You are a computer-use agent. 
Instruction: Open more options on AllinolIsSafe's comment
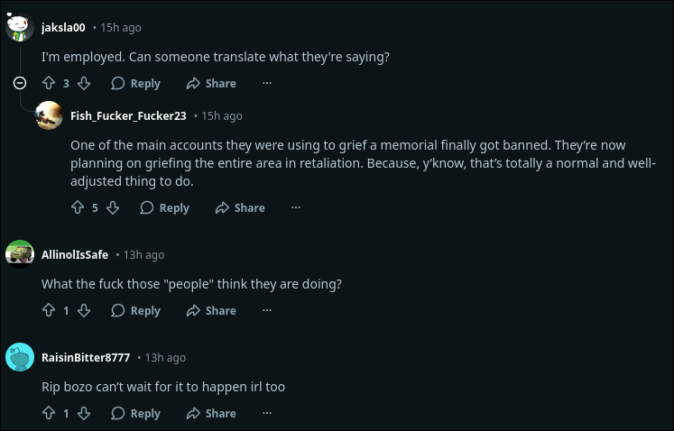(x=266, y=310)
